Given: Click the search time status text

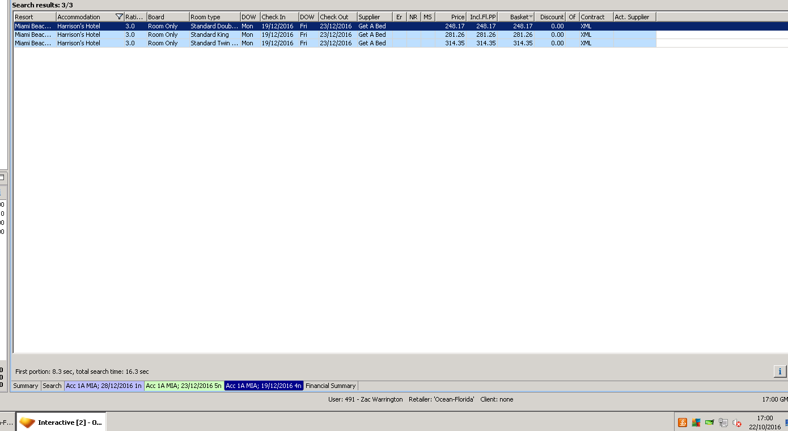Looking at the screenshot, I should coord(82,372).
